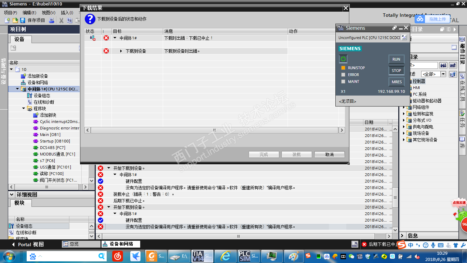Click red error icon on 中间体1# dialog row
The width and height of the screenshot is (467, 263).
(x=106, y=38)
